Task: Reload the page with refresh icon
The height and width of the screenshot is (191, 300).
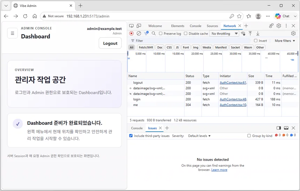Action: [x=25, y=16]
